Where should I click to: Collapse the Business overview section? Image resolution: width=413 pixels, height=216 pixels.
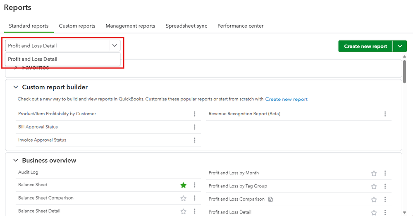[16, 160]
